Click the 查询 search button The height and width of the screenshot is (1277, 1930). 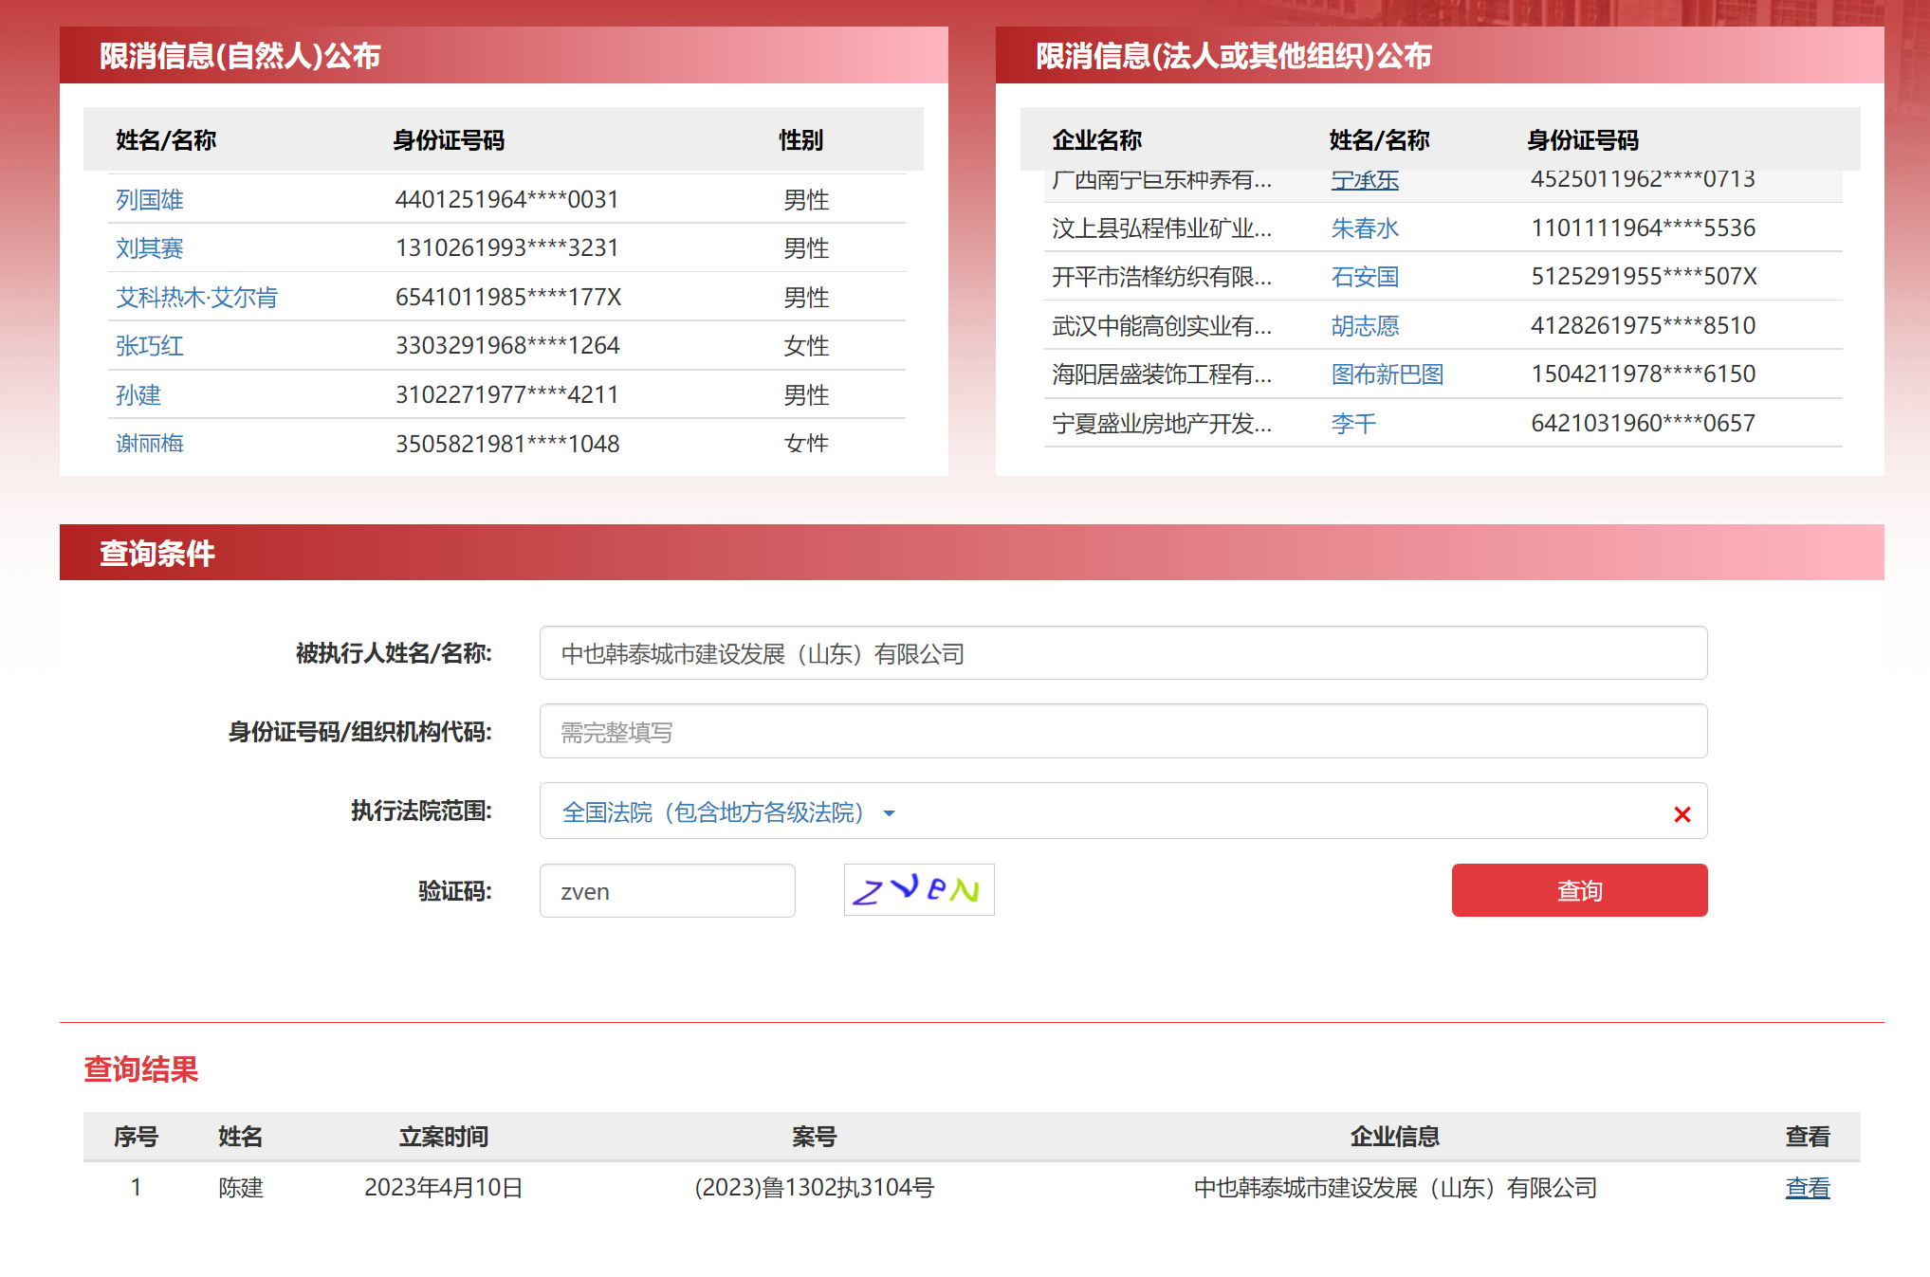coord(1579,890)
